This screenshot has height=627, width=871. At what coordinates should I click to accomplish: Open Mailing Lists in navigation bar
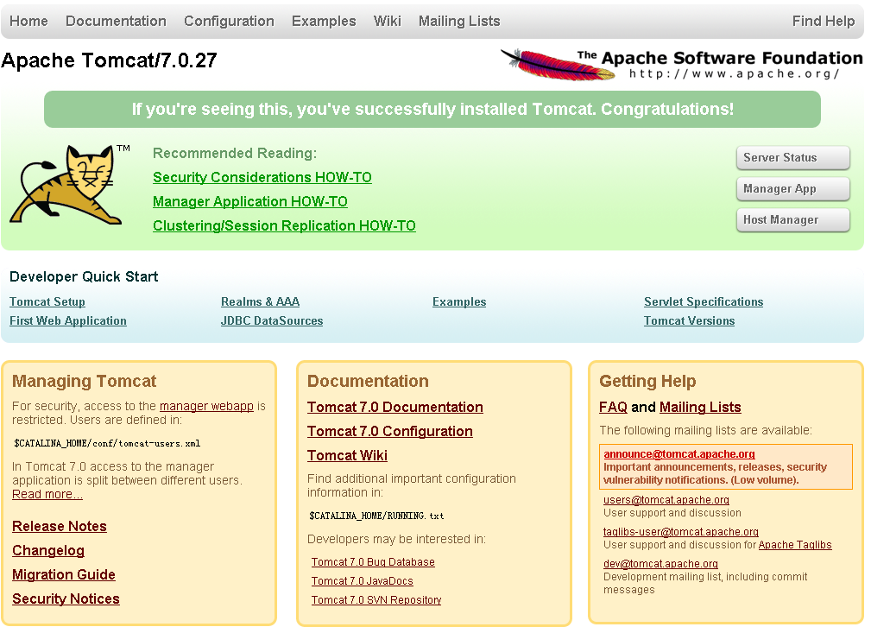(x=459, y=21)
